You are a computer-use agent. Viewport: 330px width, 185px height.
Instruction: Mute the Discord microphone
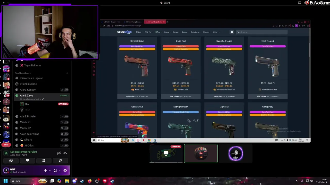pos(46,170)
